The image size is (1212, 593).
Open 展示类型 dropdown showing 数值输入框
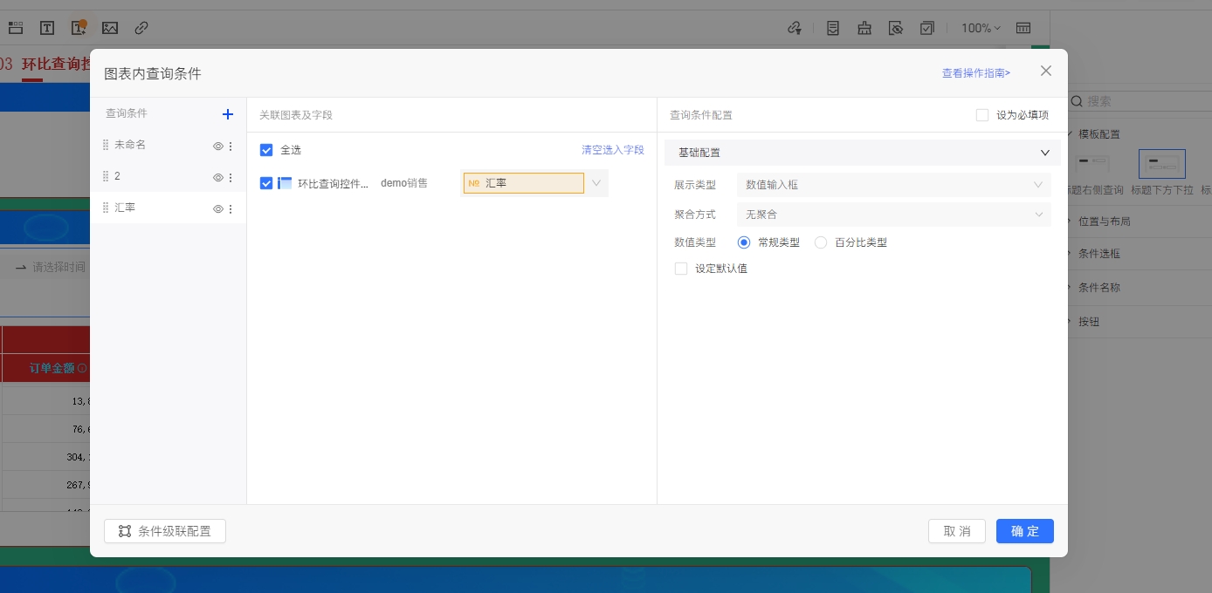[x=893, y=185]
